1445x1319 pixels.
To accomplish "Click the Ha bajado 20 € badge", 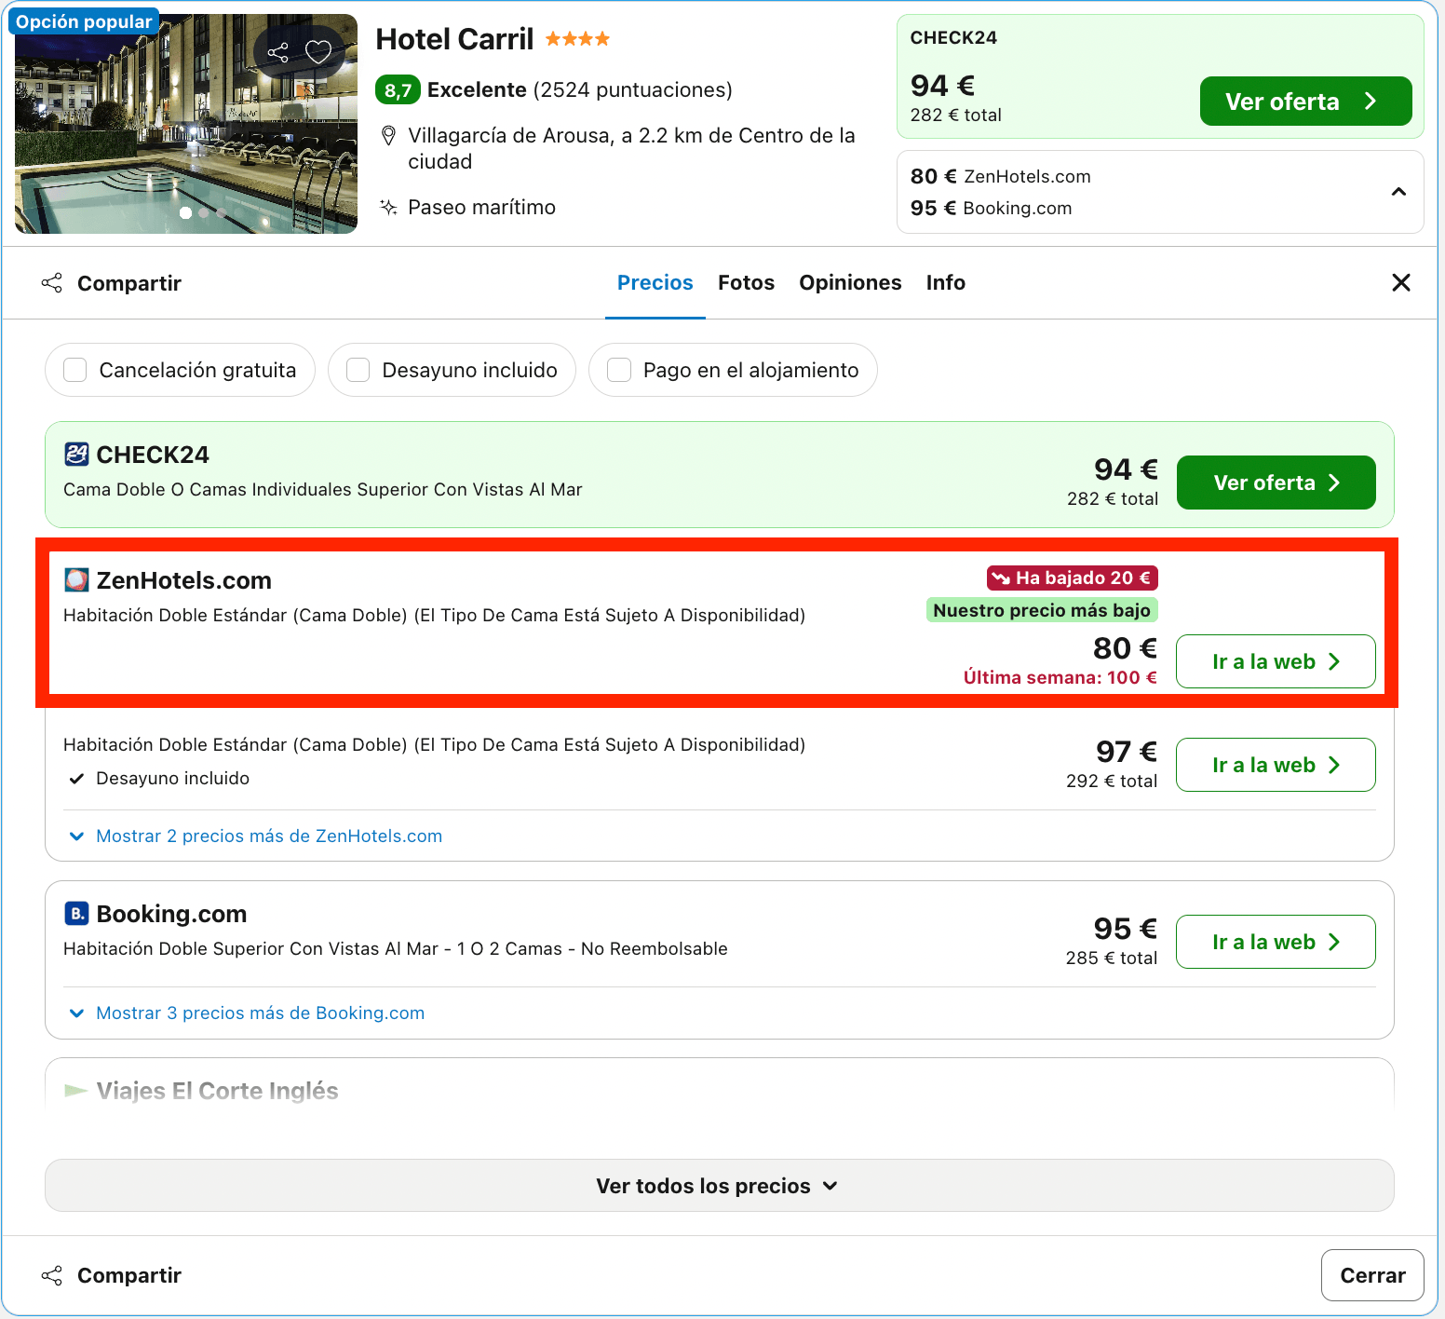I will coord(1073,578).
